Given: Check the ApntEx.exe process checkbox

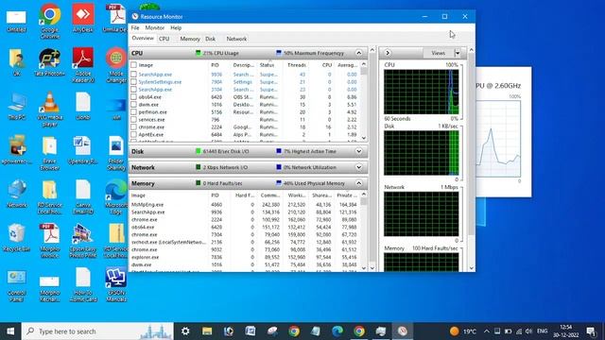Looking at the screenshot, I should point(133,134).
